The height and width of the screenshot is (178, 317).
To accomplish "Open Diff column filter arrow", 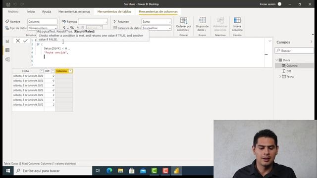I will coord(53,71).
